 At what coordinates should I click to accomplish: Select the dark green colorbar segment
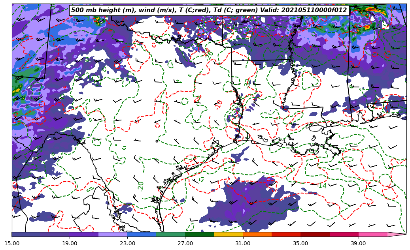click(199, 234)
